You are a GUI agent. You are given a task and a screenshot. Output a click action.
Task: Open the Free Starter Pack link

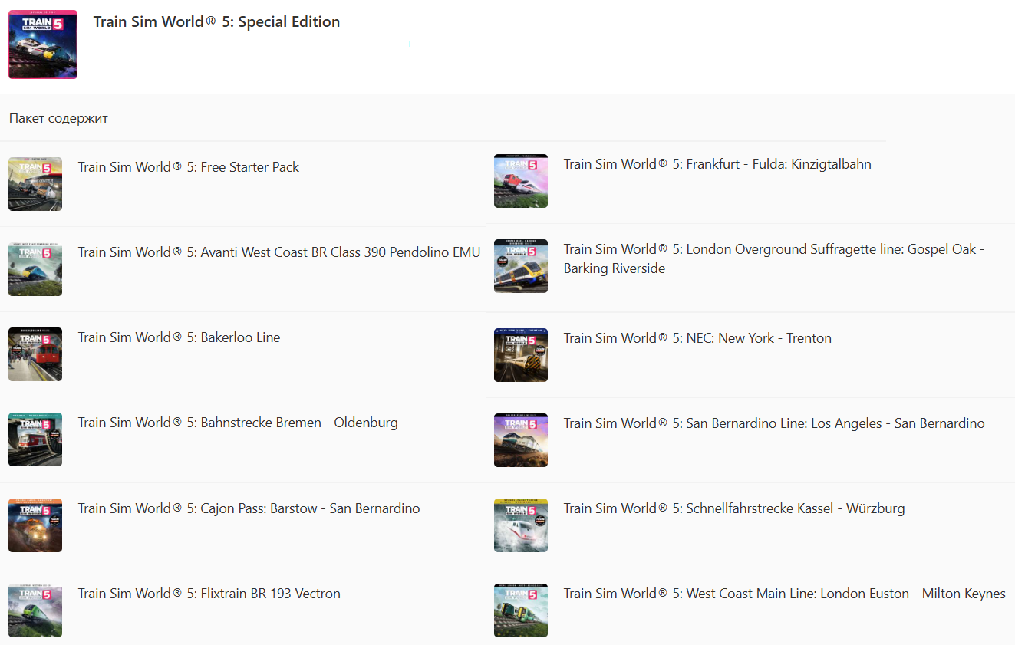coord(189,167)
